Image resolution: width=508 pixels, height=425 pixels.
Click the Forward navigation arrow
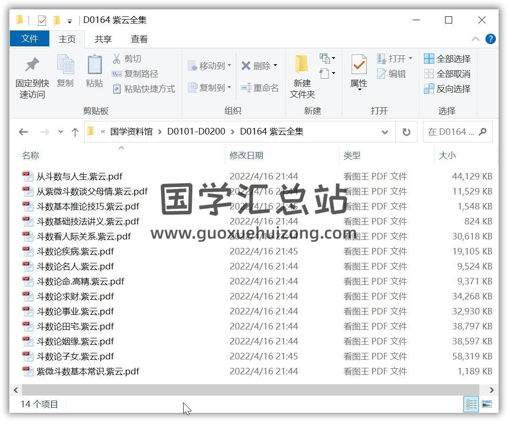pyautogui.click(x=45, y=132)
